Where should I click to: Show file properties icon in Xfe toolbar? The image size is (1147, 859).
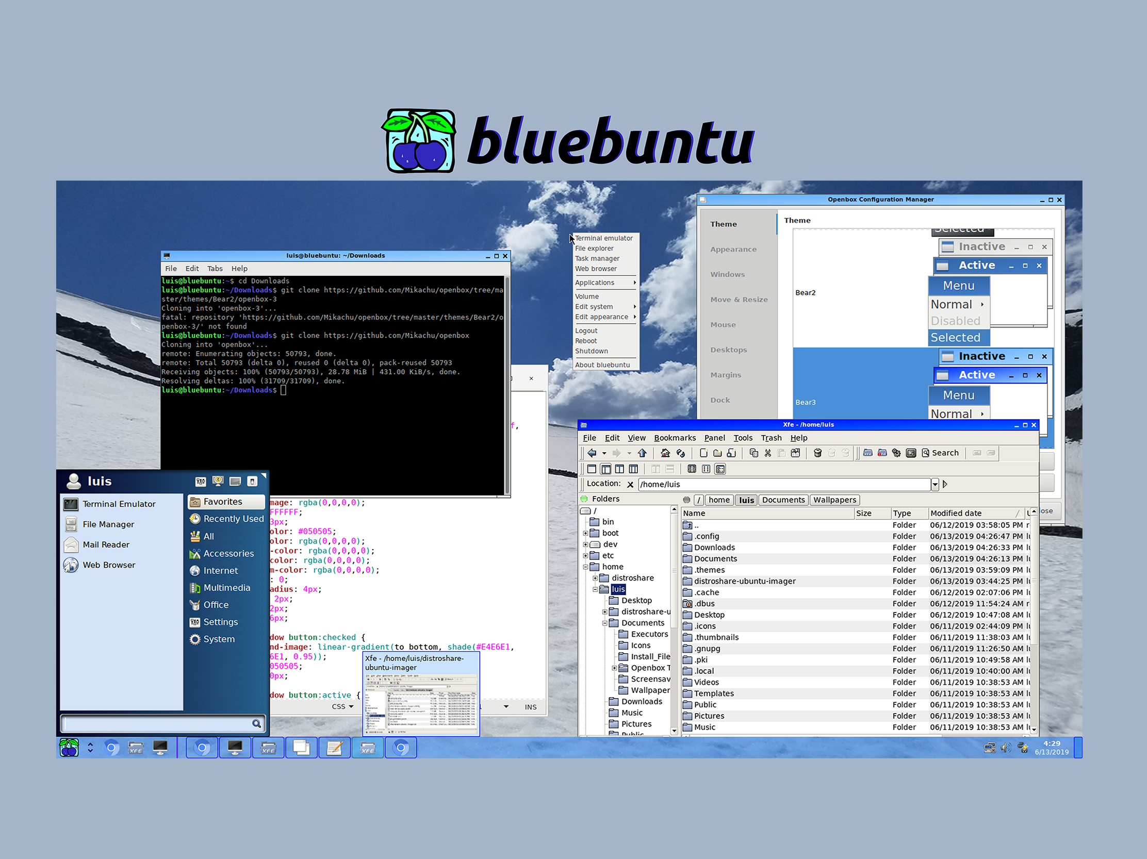point(795,453)
